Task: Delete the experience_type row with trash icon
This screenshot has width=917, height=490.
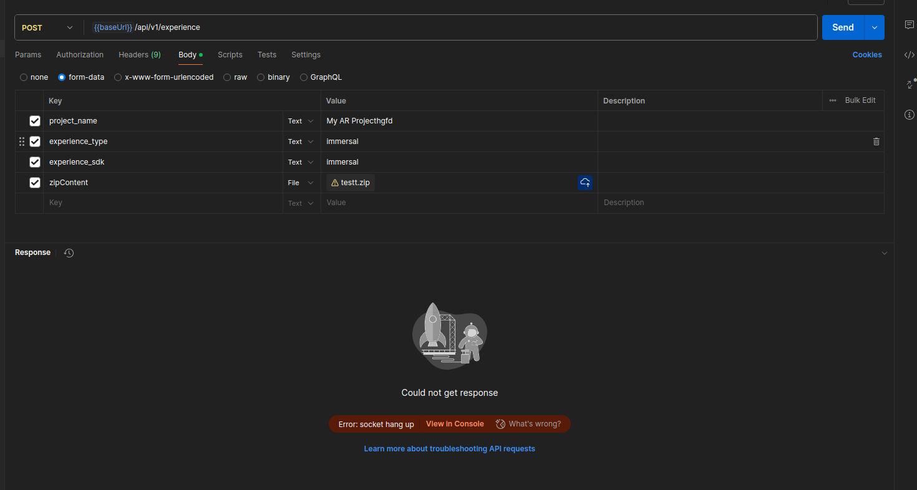Action: pos(876,142)
